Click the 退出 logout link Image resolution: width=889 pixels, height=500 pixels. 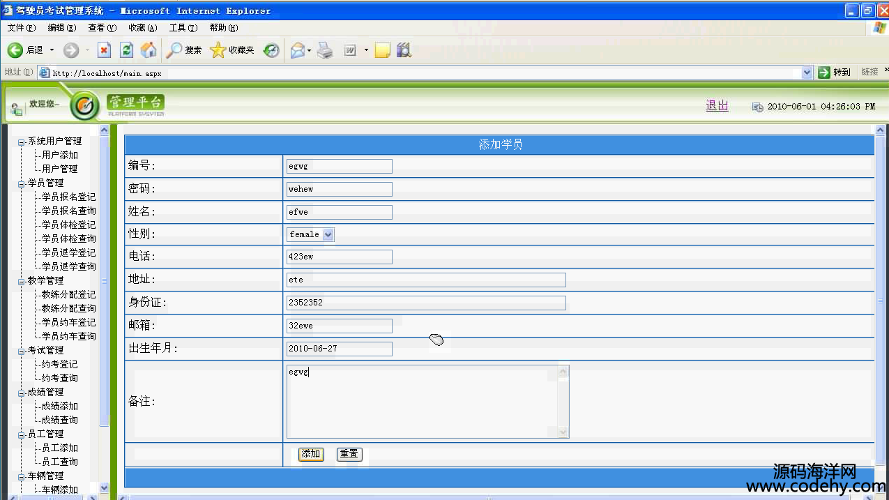point(717,105)
